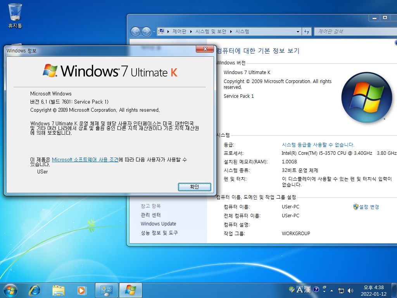
Task: Click installed memory value 1.00GB
Action: (x=289, y=162)
